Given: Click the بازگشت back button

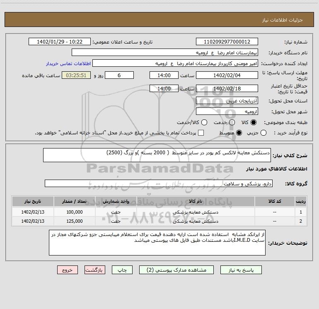Looking at the screenshot, I should [95, 270].
